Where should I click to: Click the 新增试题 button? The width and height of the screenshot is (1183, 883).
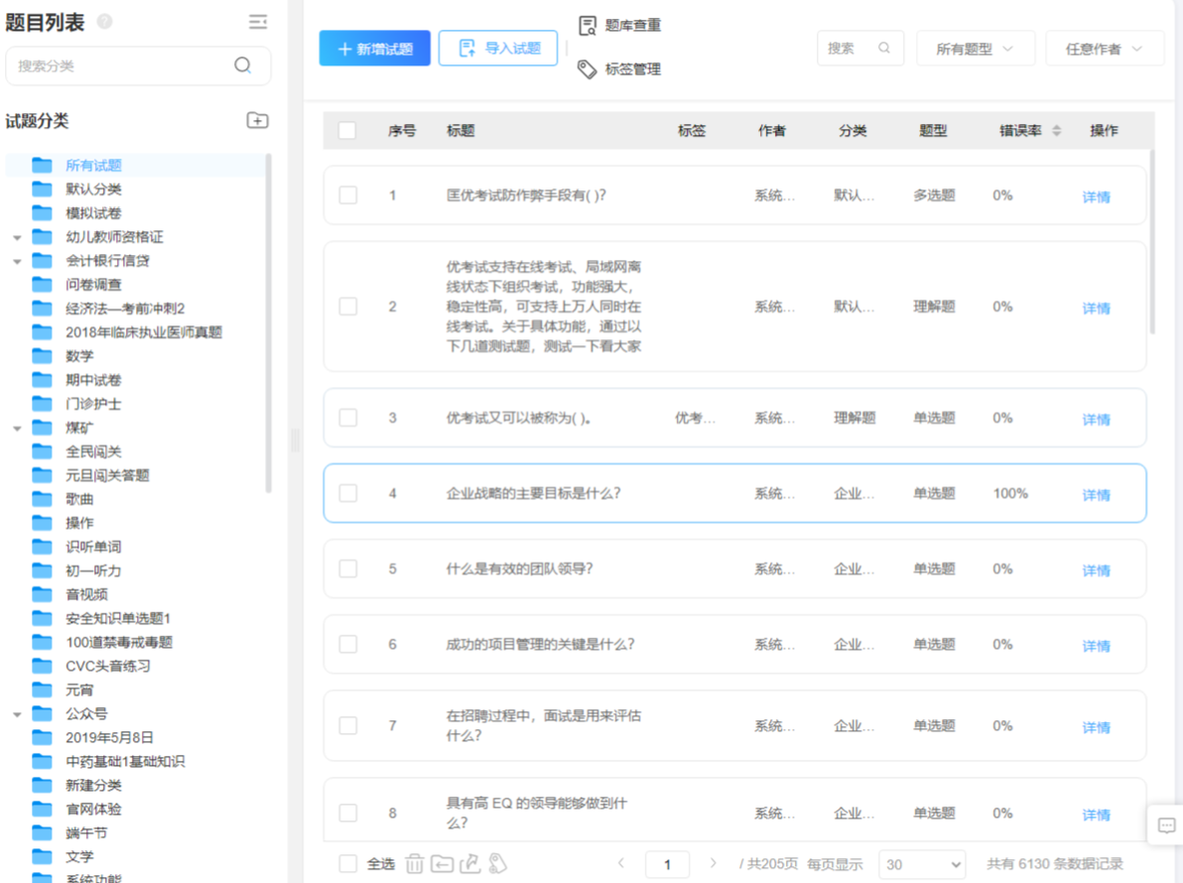374,47
